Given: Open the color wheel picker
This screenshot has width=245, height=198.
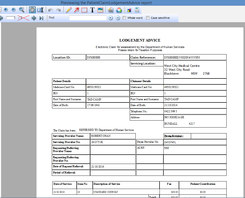Looking at the screenshot, I should pos(119,10).
